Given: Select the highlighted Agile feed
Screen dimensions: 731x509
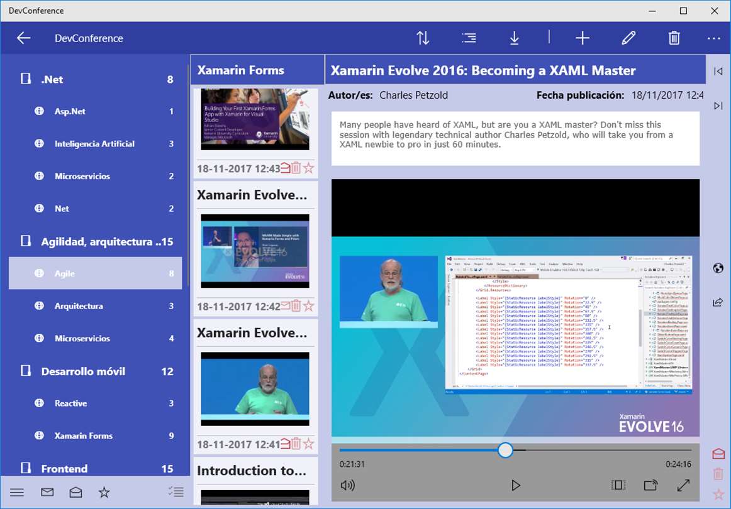Looking at the screenshot, I should [x=96, y=273].
